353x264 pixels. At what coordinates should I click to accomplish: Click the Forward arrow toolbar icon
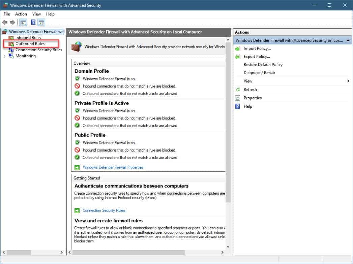point(12,23)
